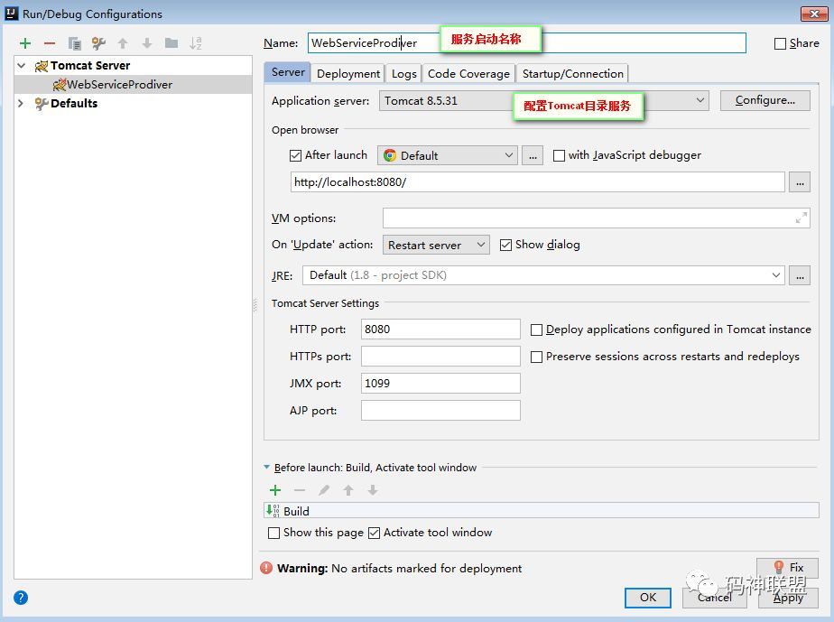Screen dimensions: 834x622
Task: Copy the selected configuration
Action: click(74, 43)
